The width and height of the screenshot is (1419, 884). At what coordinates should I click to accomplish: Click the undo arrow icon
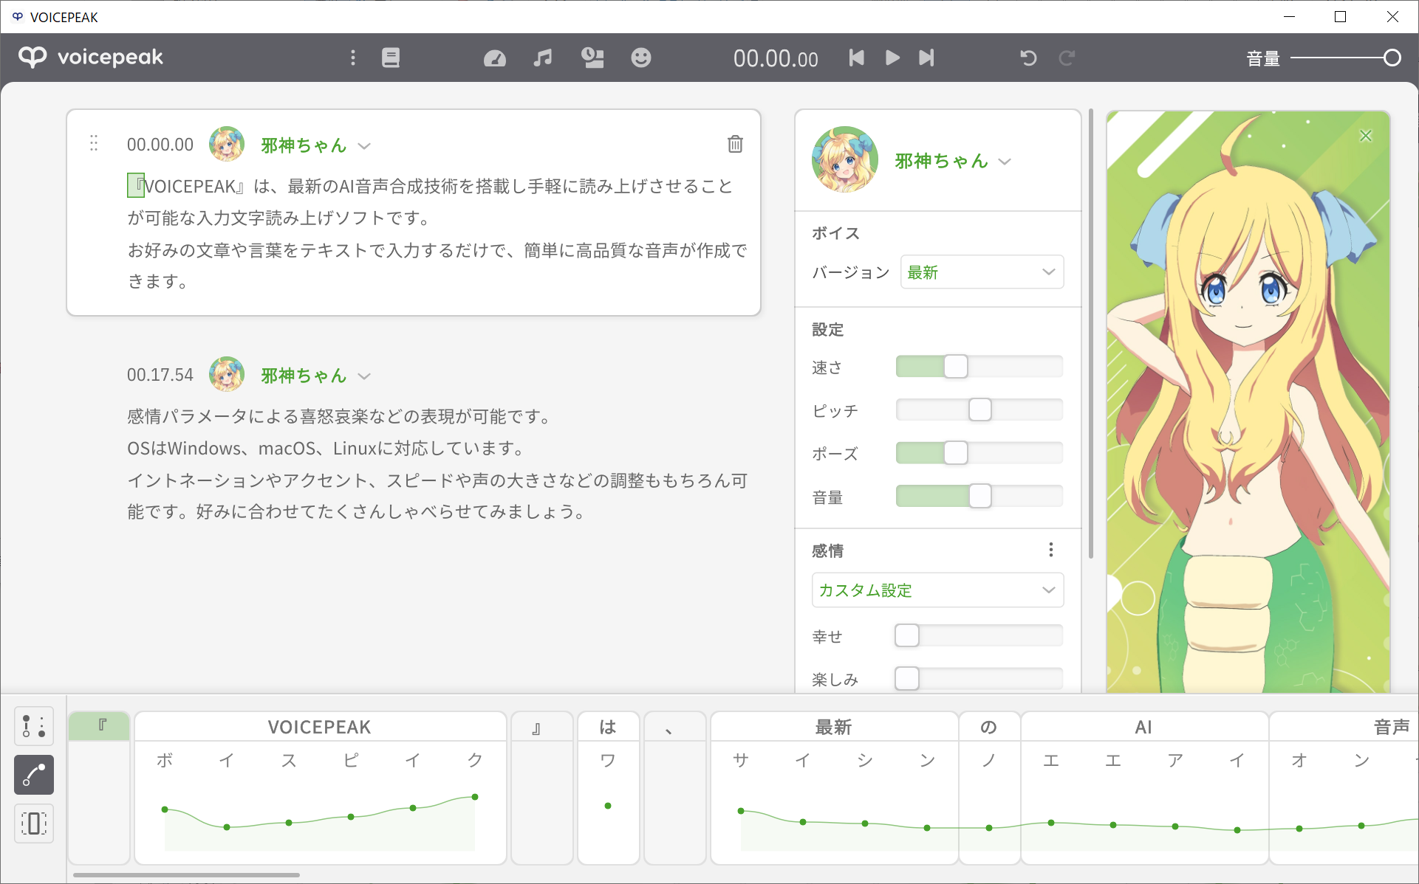[1028, 58]
